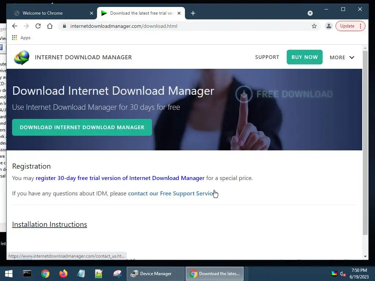Open the Windows Start menu

tap(9, 274)
